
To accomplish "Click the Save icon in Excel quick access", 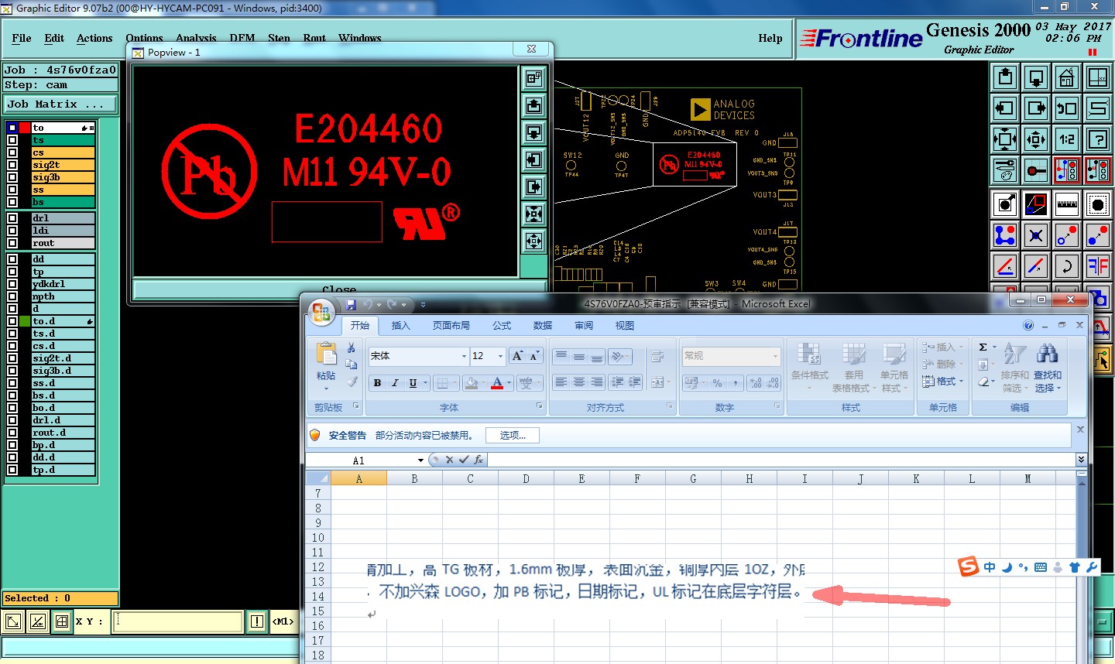I will coord(351,304).
